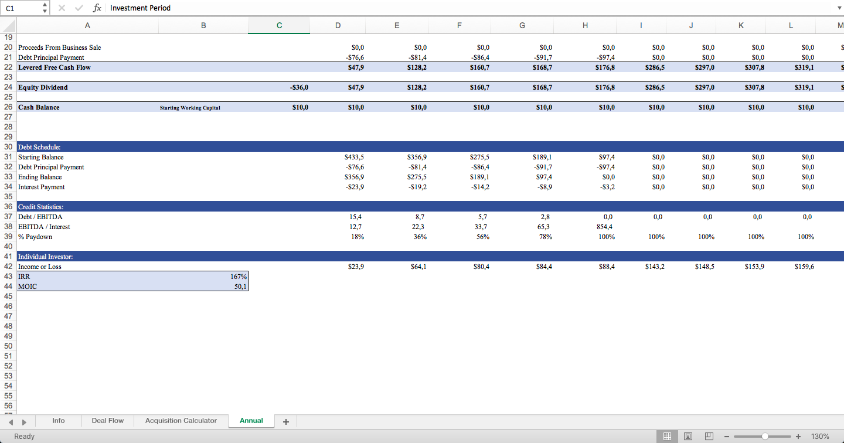844x443 pixels.
Task: Click the Cash Balance label
Action: 39,107
